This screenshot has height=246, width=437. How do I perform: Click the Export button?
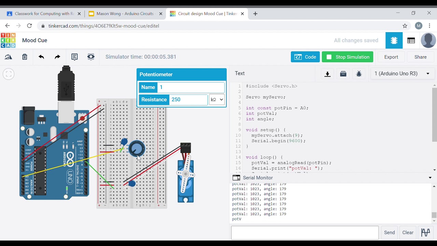[391, 57]
